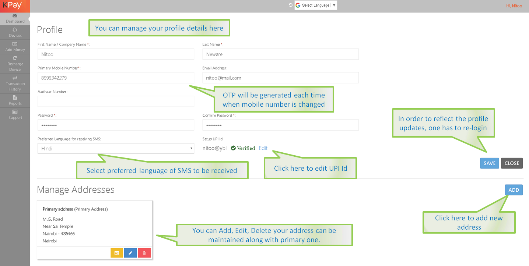529x266 pixels.
Task: Click the Hi, Nitoo user menu
Action: point(514,6)
